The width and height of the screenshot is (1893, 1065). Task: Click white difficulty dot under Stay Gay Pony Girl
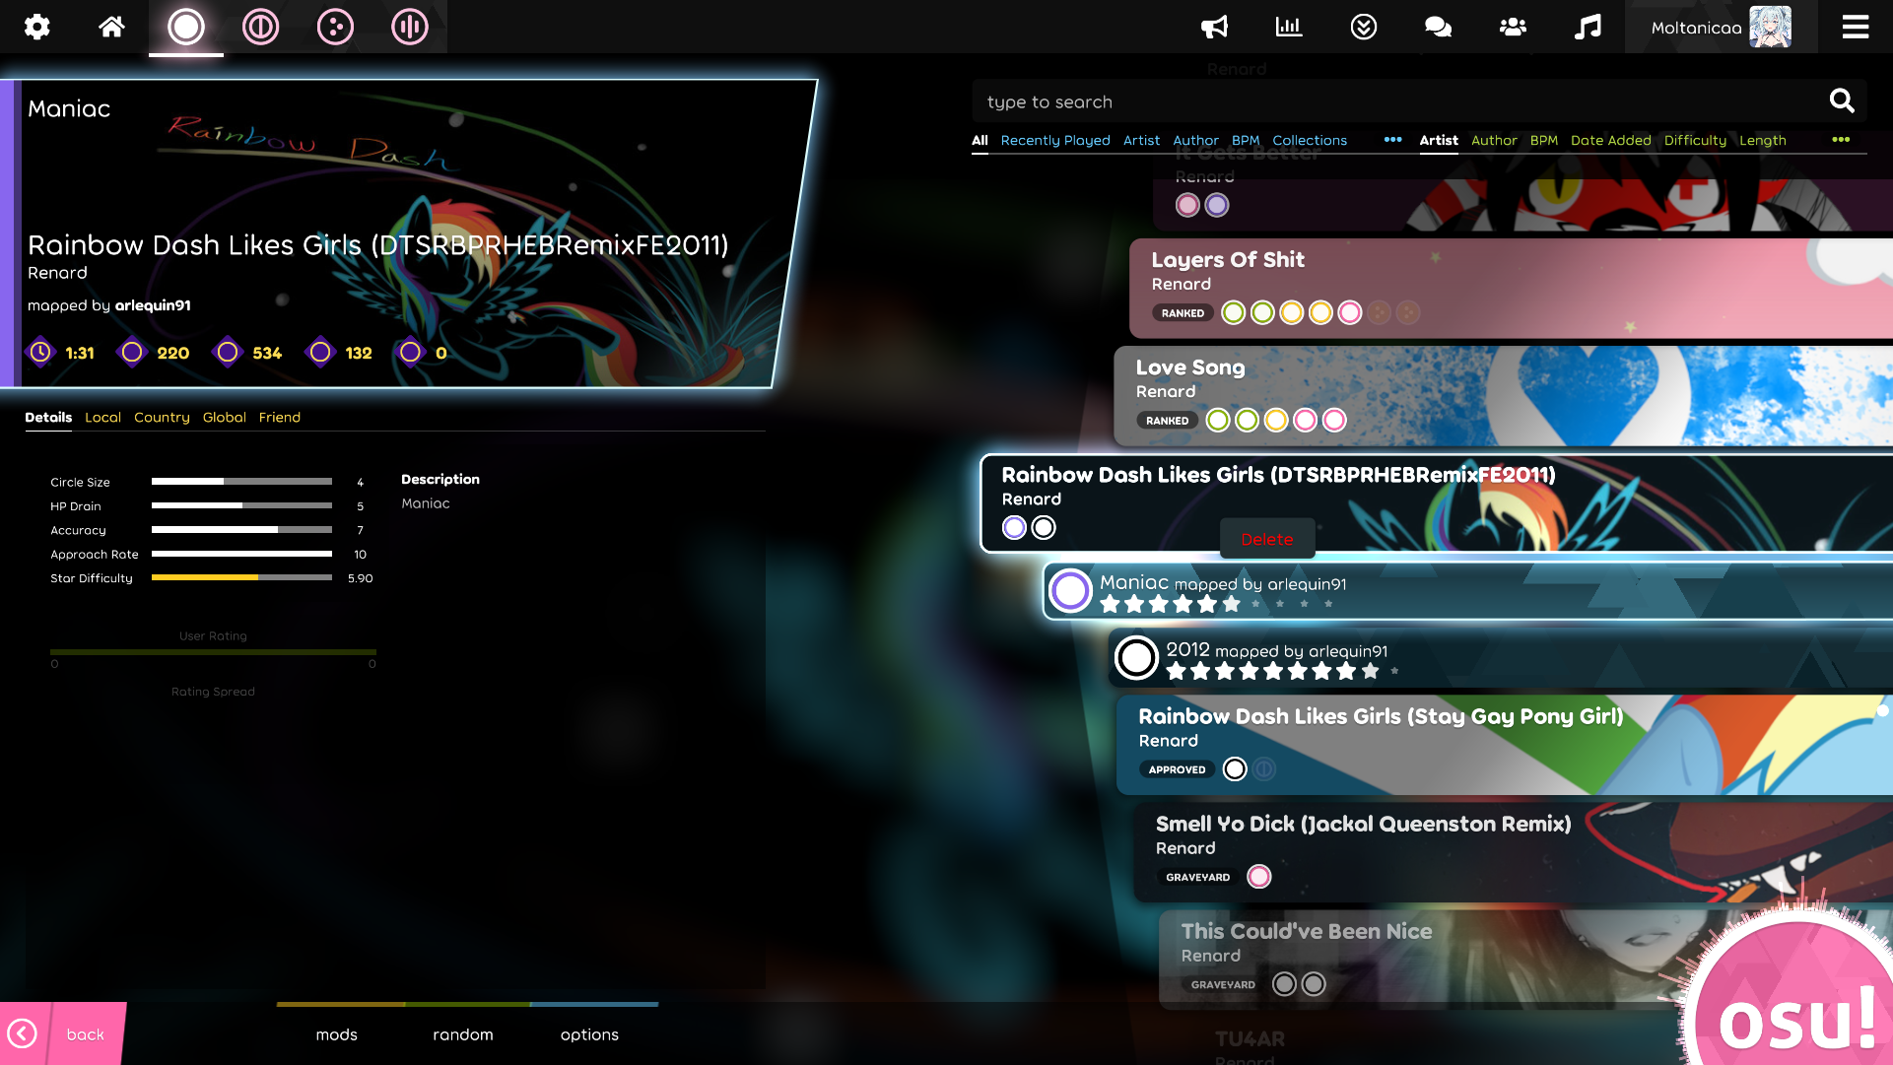(x=1235, y=769)
